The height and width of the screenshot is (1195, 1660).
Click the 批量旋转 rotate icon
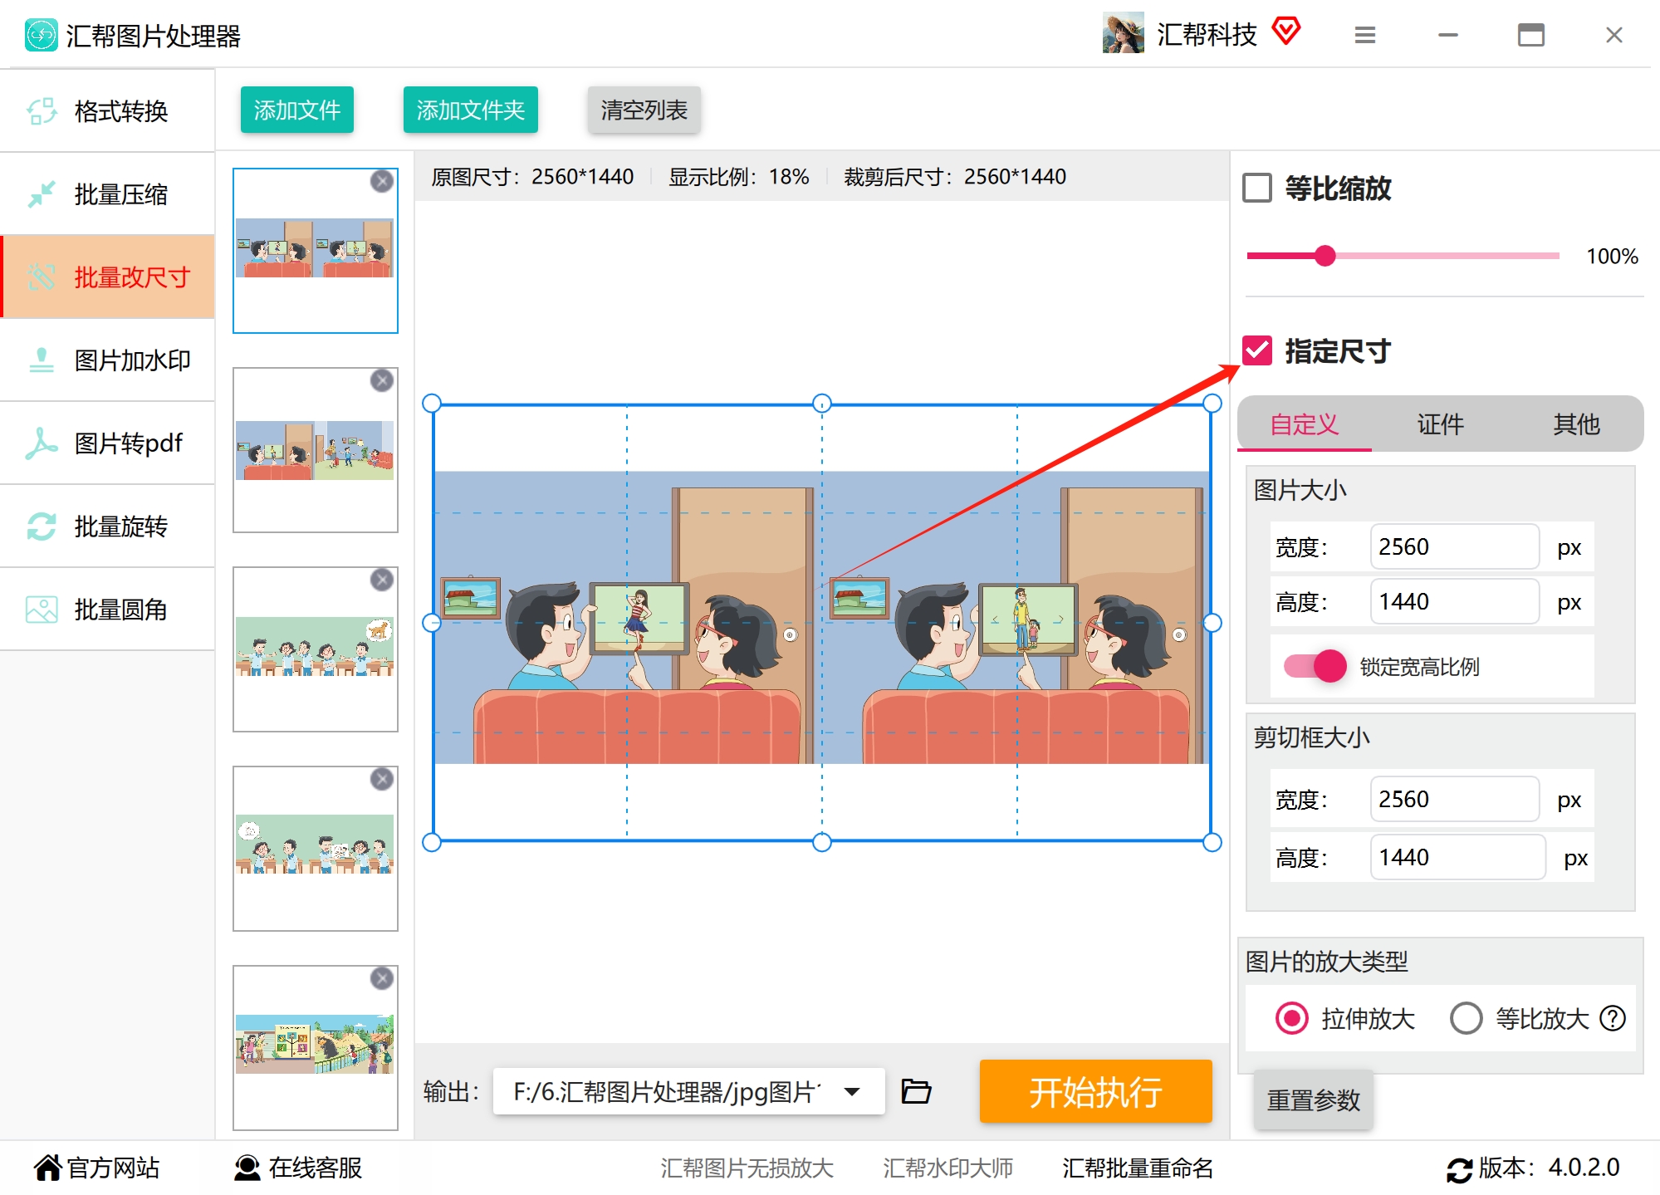pos(42,526)
